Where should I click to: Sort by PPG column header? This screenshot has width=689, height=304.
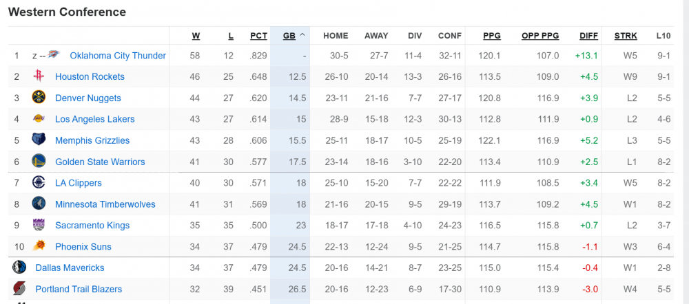click(492, 36)
